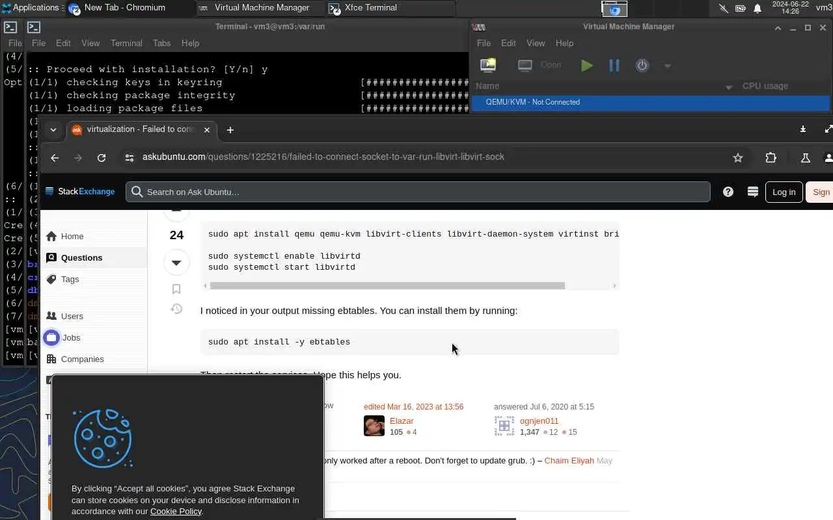This screenshot has width=833, height=520.
Task: Click the Shut Down power icon
Action: click(x=642, y=65)
